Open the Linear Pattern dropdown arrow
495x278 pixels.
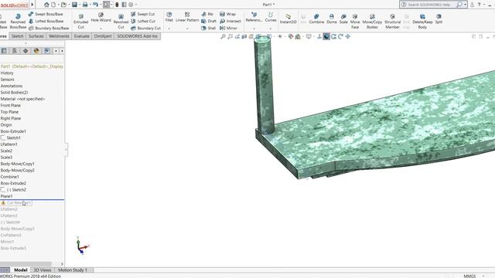pos(187,29)
